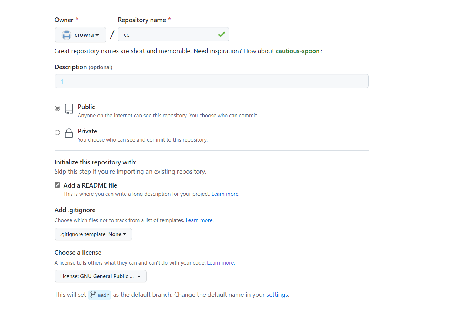Open the License GNU General Public dropdown
The width and height of the screenshot is (459, 311).
(x=100, y=276)
